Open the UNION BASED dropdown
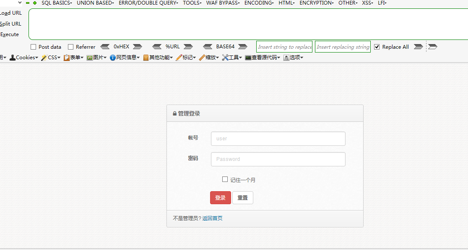This screenshot has width=468, height=250. [96, 3]
